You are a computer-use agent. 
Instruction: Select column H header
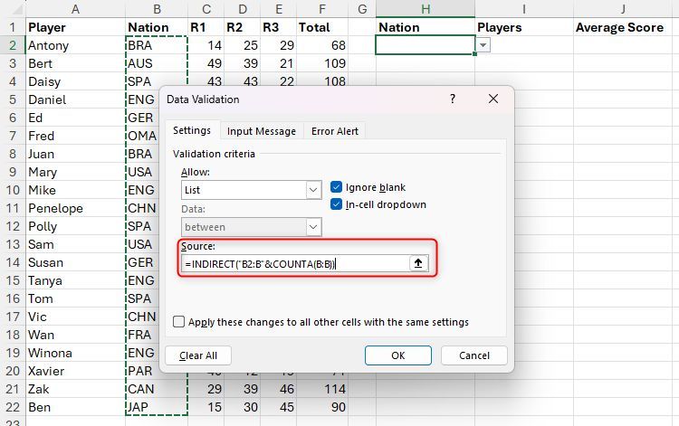click(425, 8)
